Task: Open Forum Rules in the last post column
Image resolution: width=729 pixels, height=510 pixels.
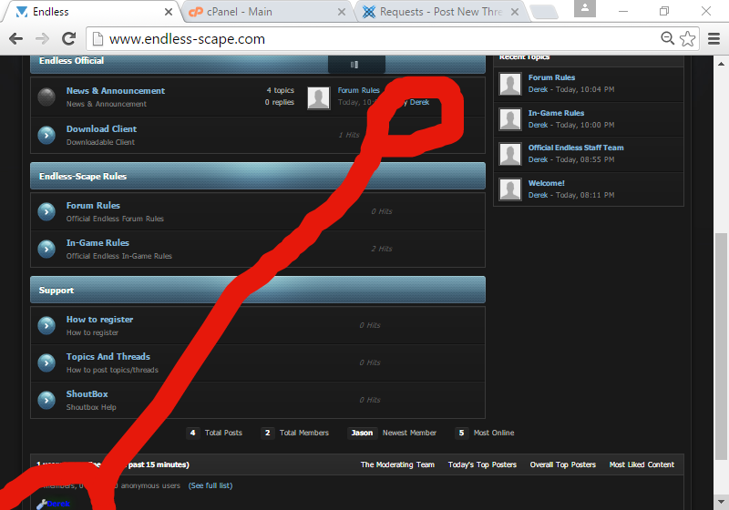Action: click(358, 90)
